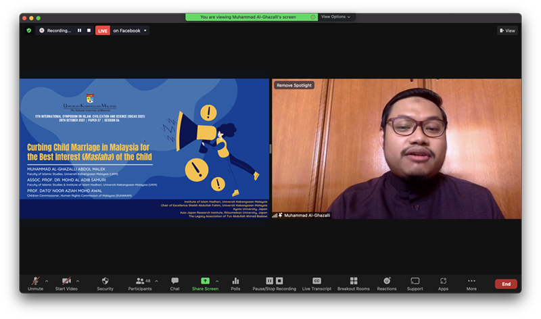Open the Polls window
Image resolution: width=541 pixels, height=319 pixels.
tap(235, 281)
